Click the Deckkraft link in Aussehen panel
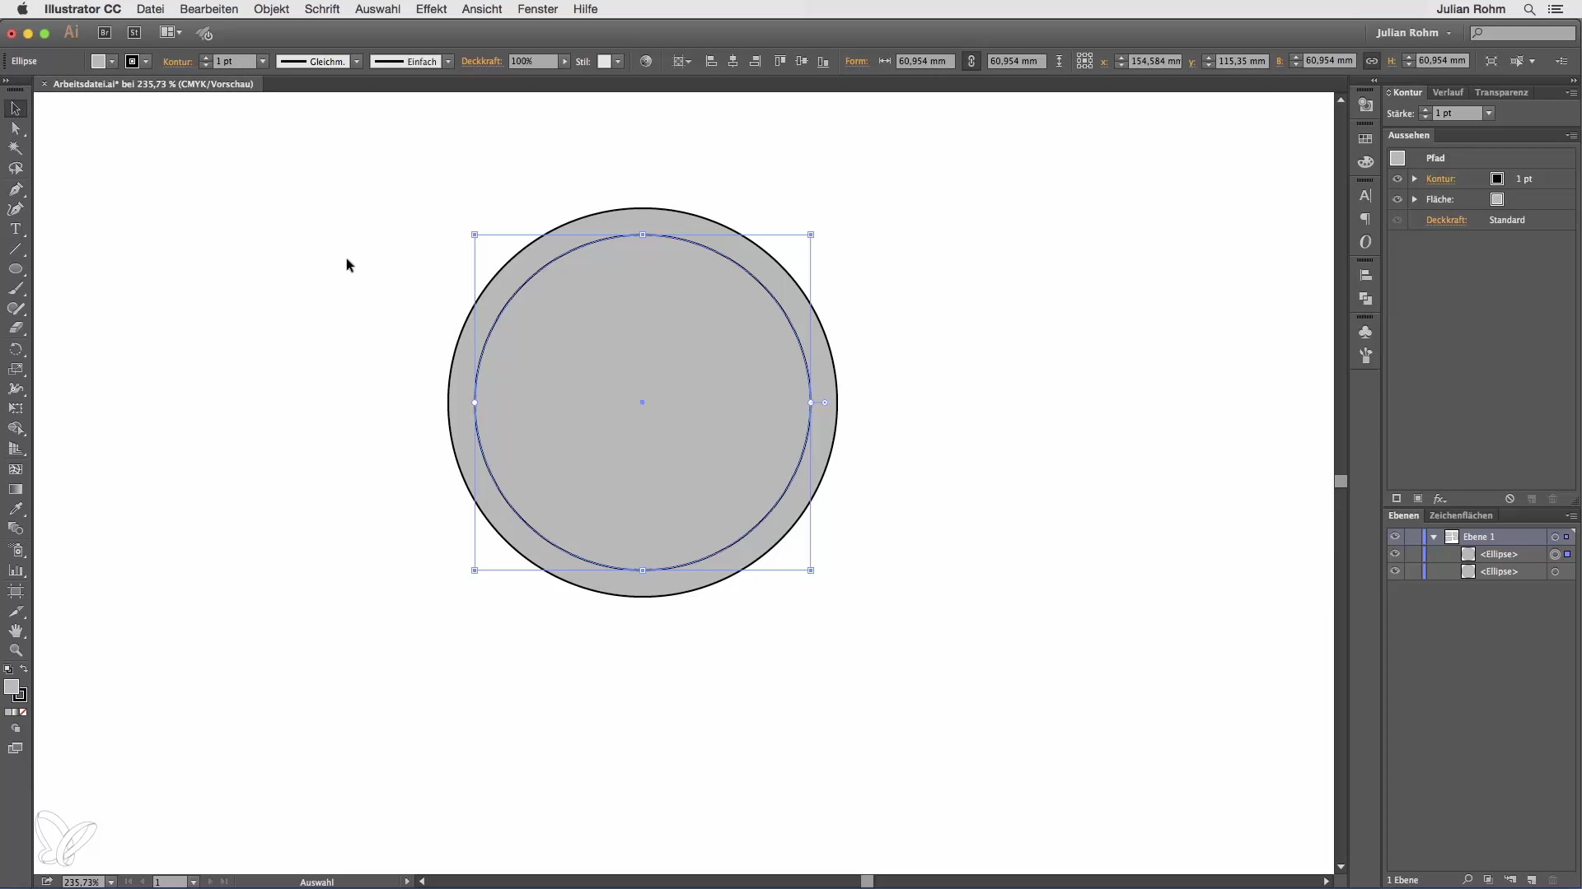 [x=1446, y=220]
